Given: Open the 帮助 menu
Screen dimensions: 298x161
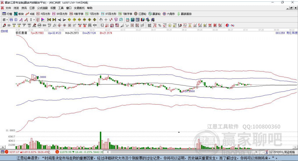Looking at the screenshot, I should point(90,8).
